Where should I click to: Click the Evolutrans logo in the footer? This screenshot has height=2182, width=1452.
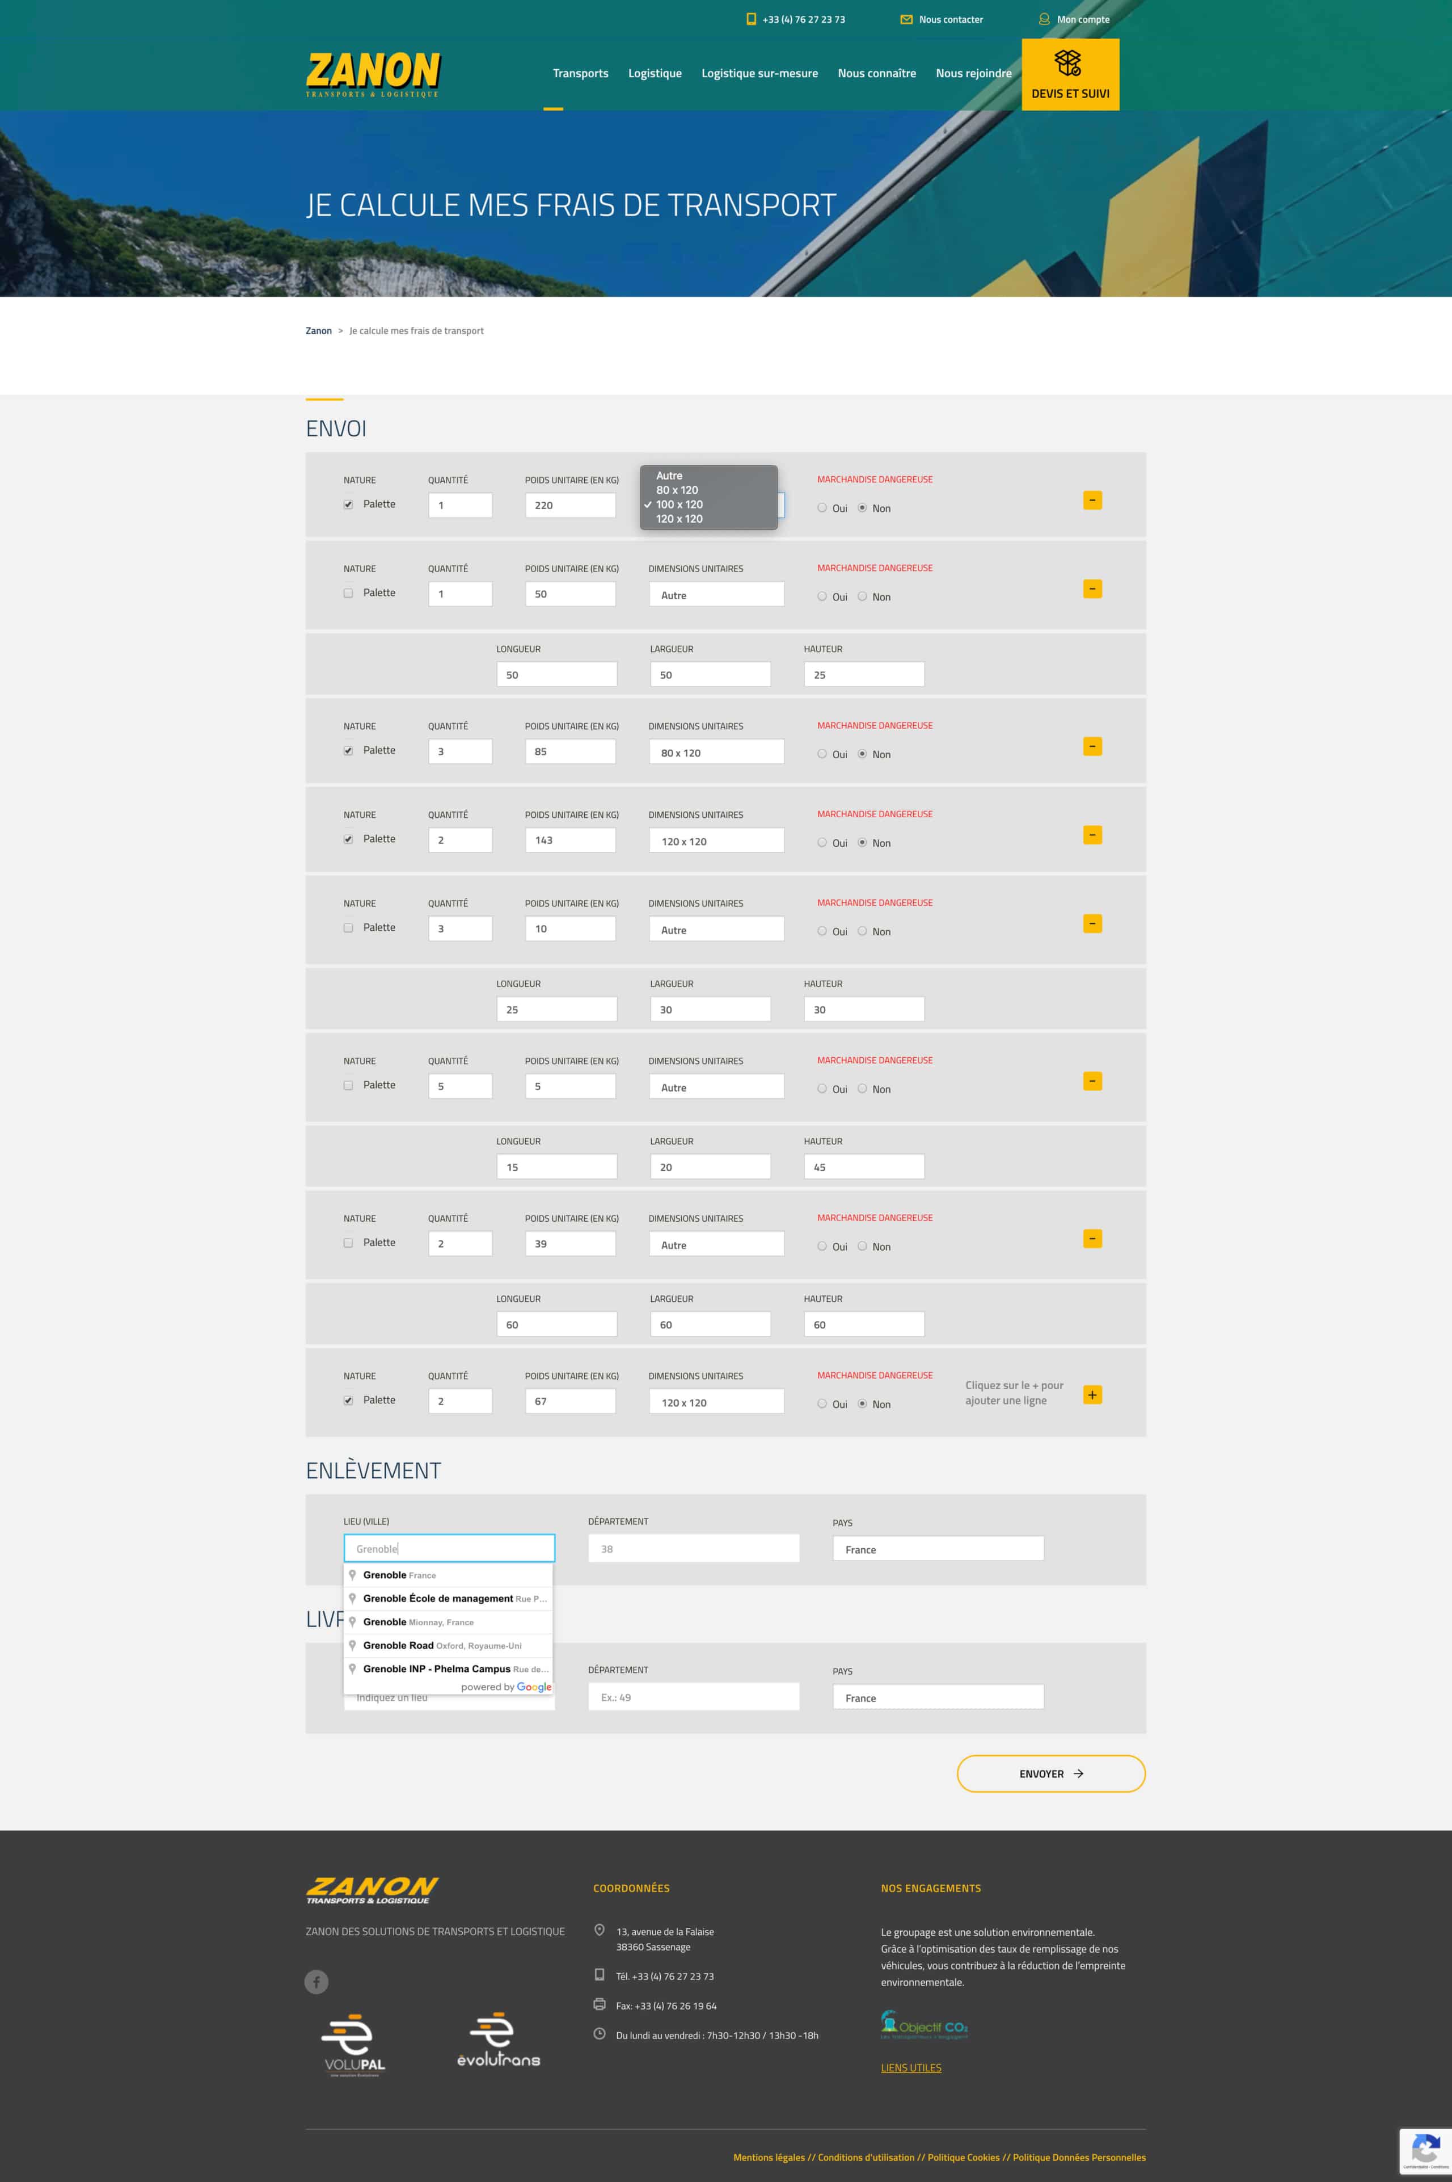coord(497,2040)
